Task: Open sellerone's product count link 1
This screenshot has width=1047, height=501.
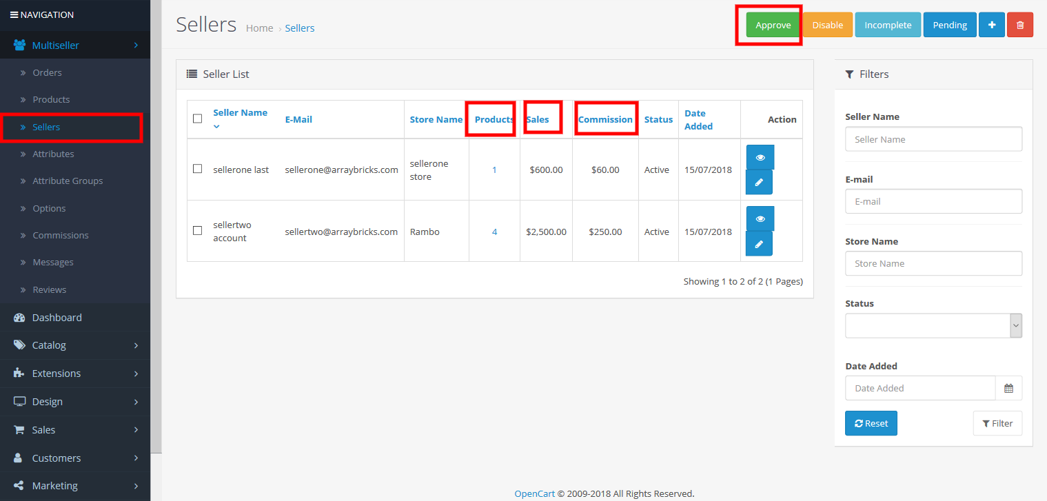Action: (x=494, y=170)
